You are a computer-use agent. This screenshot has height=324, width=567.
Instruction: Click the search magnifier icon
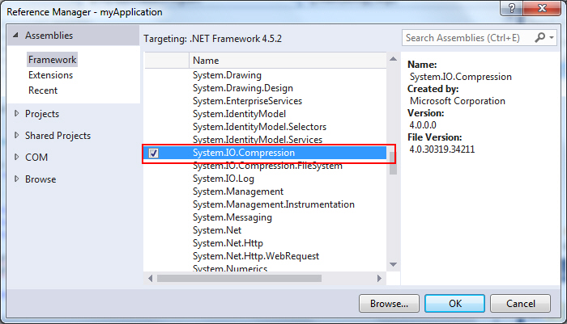pos(541,38)
